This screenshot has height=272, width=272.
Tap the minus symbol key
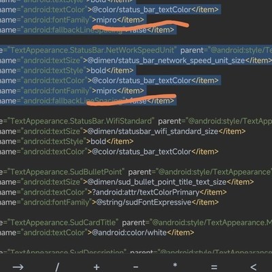[136, 267]
